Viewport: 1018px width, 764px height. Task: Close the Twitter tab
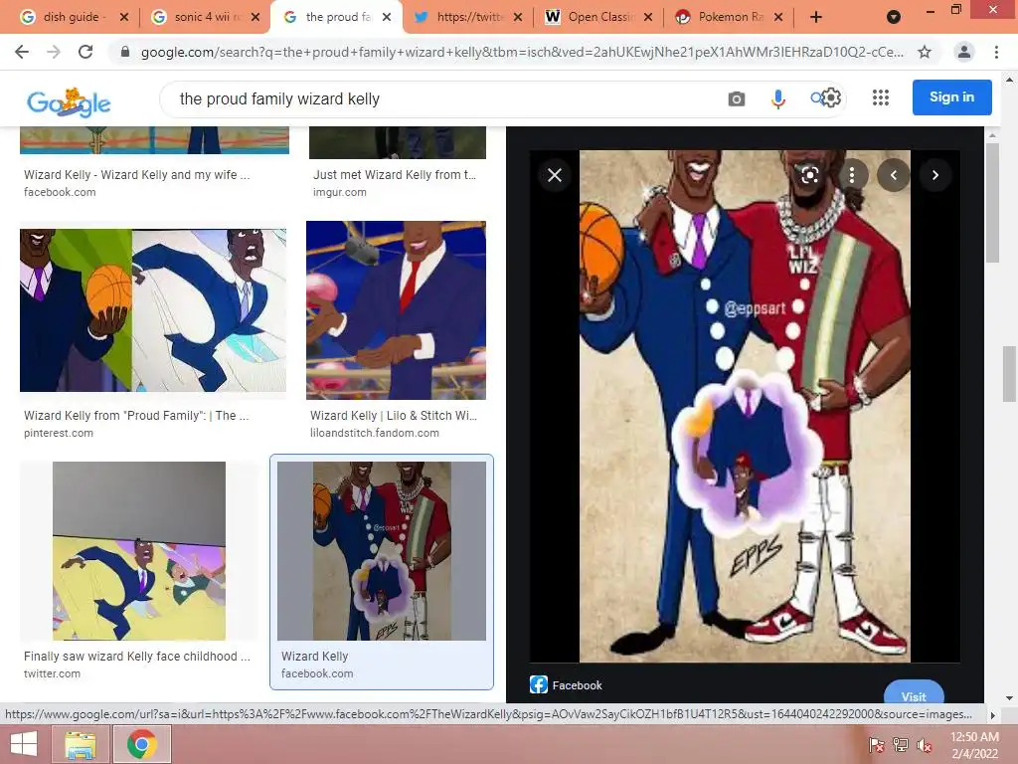click(x=517, y=17)
